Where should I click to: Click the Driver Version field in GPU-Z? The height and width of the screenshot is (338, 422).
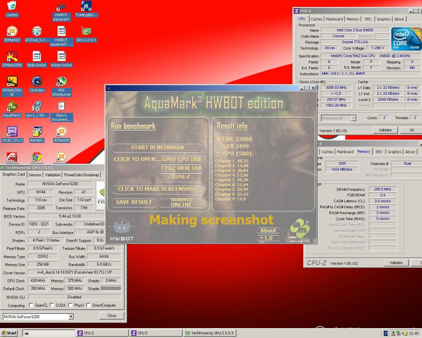pyautogui.click(x=75, y=273)
